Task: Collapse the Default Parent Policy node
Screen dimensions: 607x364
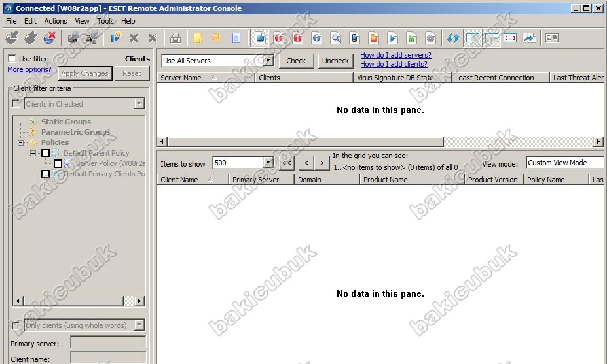Action: pos(33,153)
